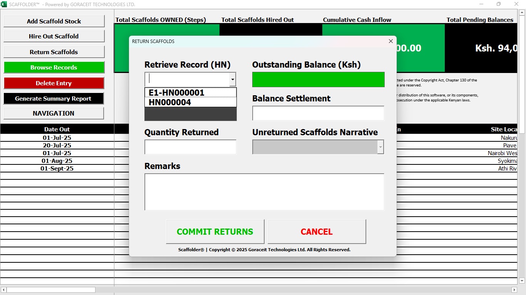The image size is (526, 295).
Task: Click the horizontal scrollbar right arrow
Action: (x=514, y=290)
